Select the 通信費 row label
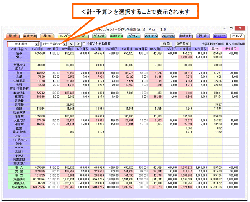The height and width of the screenshot is (202, 250). [x=19, y=124]
